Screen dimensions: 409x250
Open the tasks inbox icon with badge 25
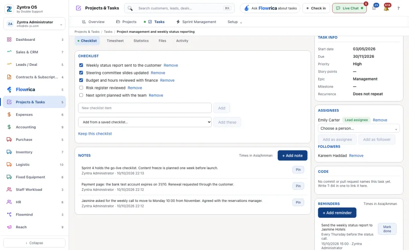[x=374, y=8]
